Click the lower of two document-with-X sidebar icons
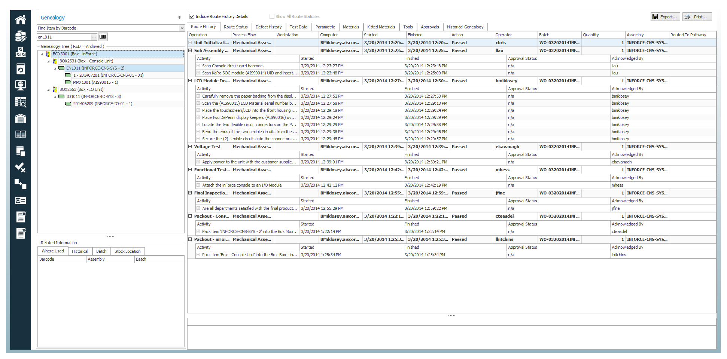727x359 pixels. 21,233
